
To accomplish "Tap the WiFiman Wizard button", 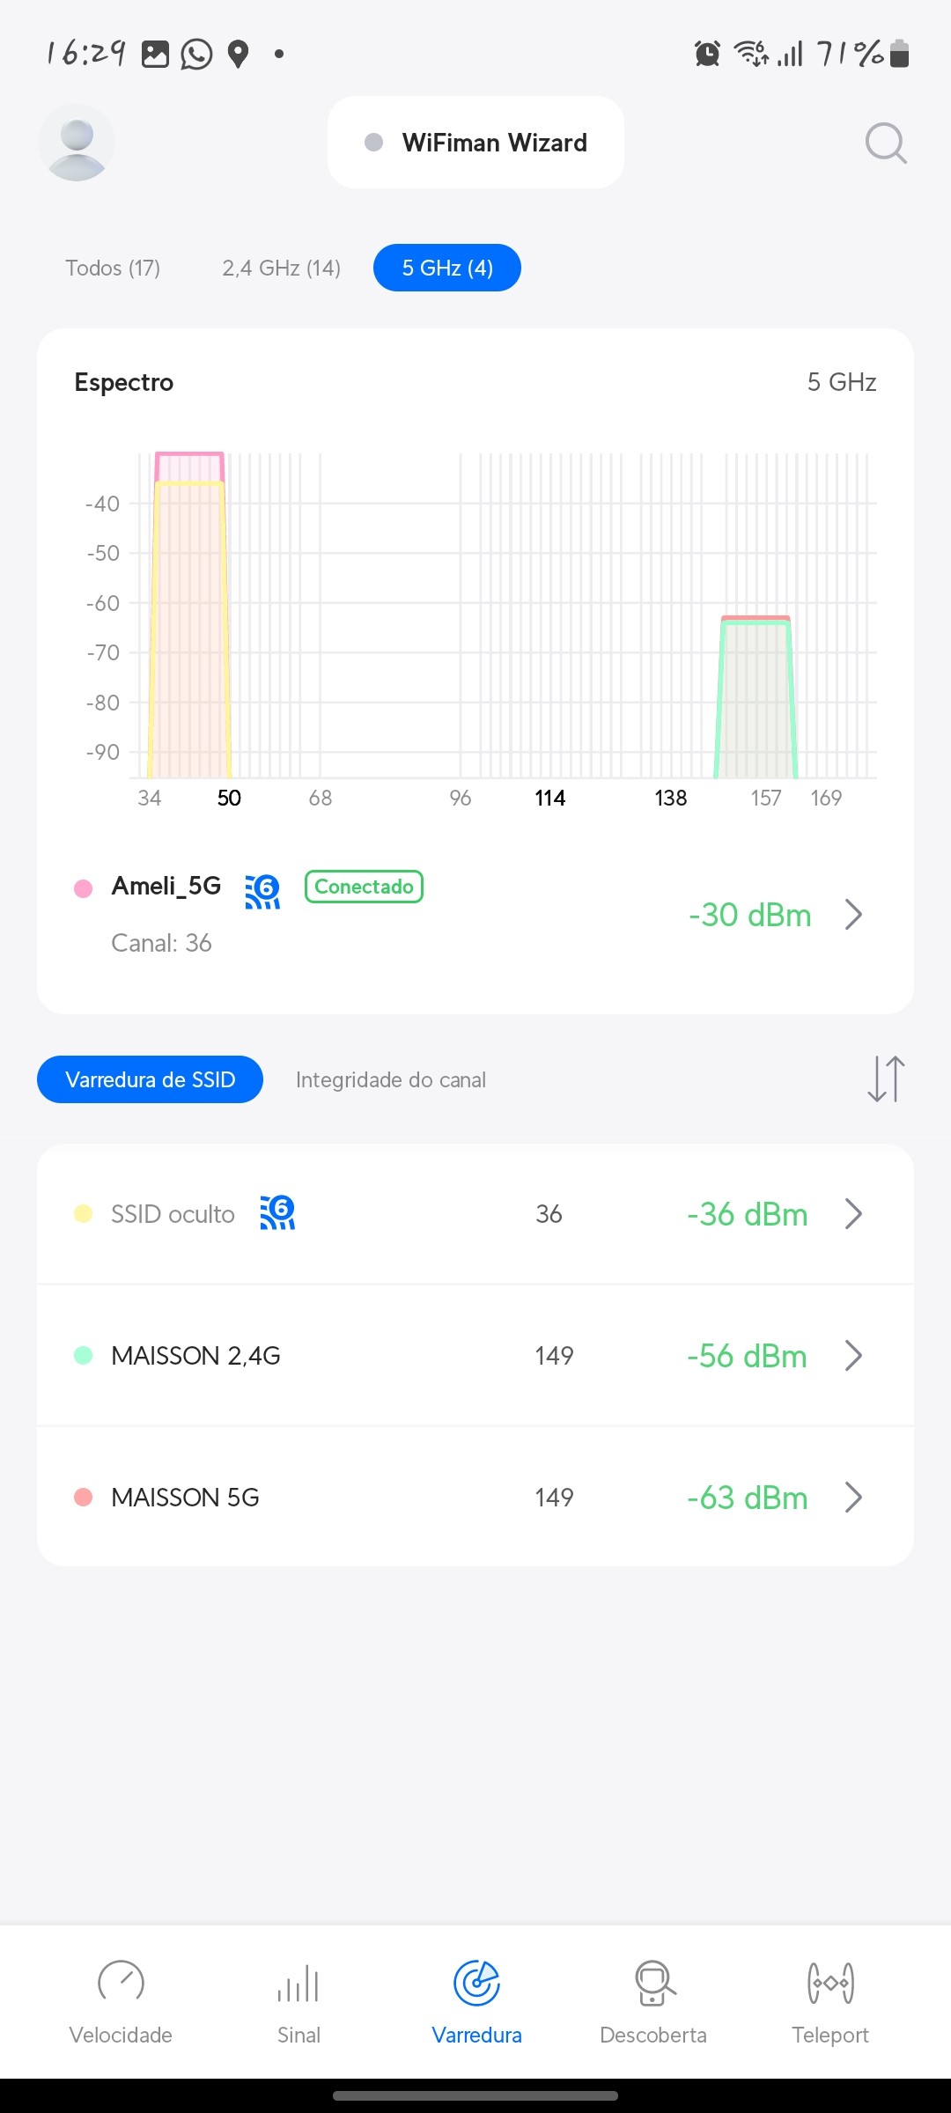I will [475, 143].
